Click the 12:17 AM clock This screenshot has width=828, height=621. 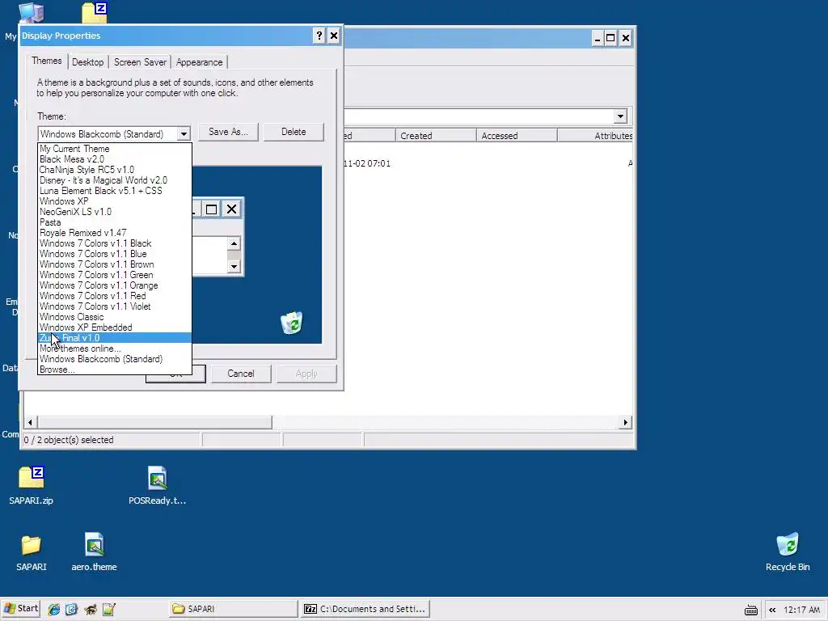[x=801, y=610]
